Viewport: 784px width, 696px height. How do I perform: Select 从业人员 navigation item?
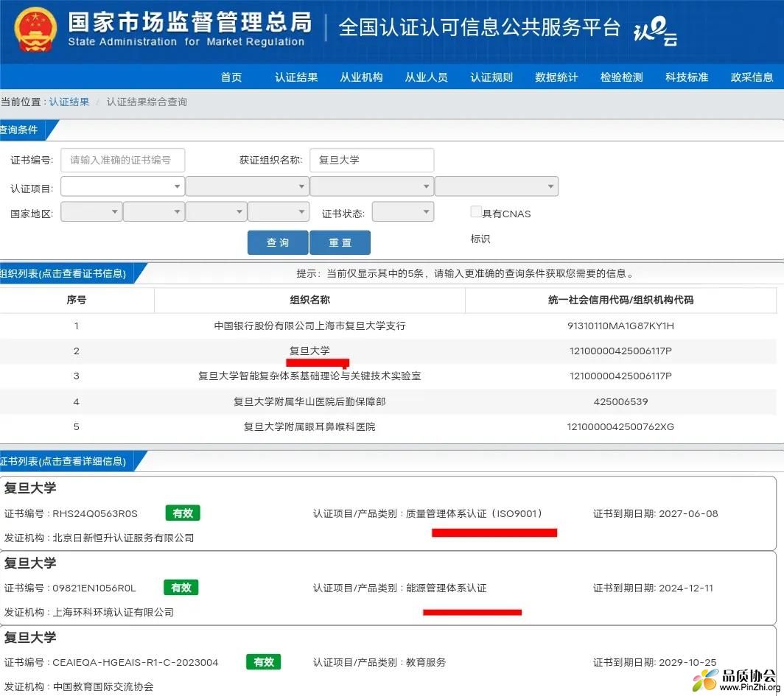click(x=426, y=77)
